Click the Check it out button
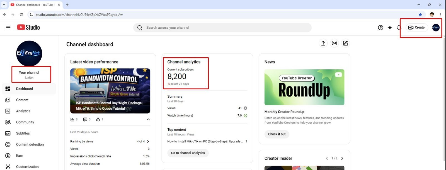The width and height of the screenshot is (446, 170). [x=277, y=134]
